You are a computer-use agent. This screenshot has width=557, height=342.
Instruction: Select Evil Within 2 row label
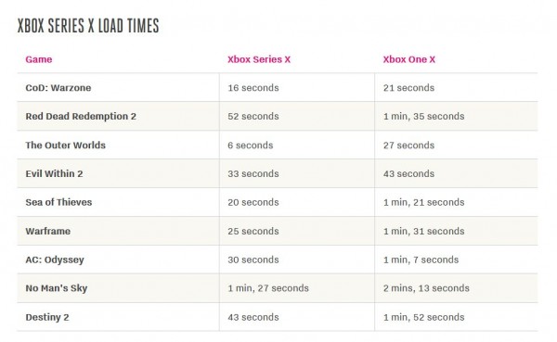point(54,173)
